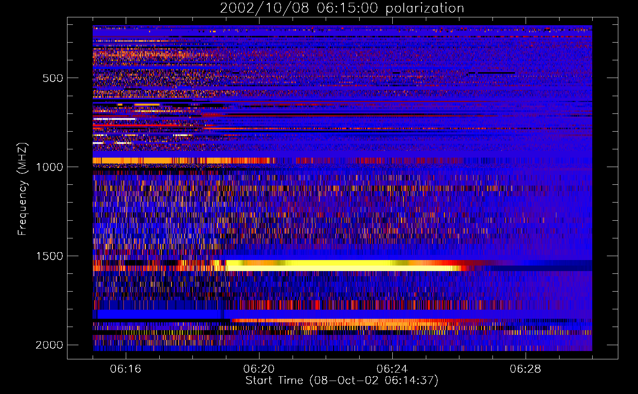
Task: Click the 06:20 time tick label
Action: coord(259,369)
